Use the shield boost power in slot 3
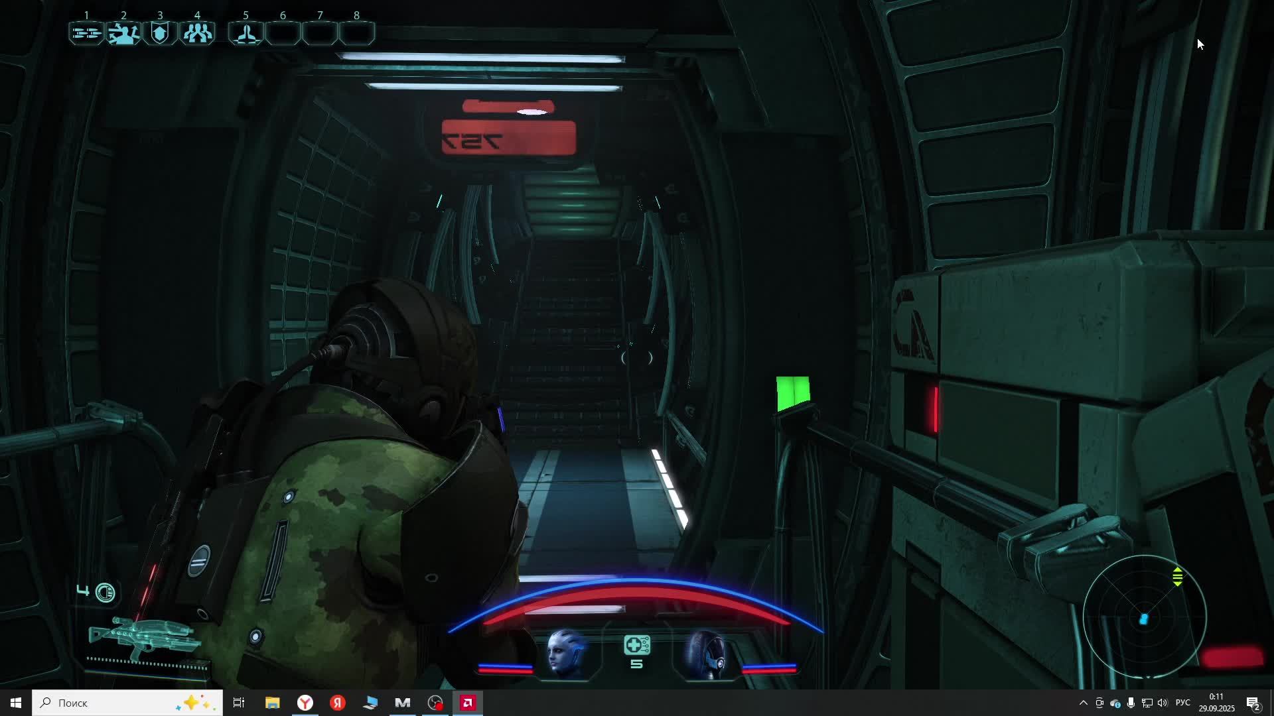The width and height of the screenshot is (1274, 716). coord(160,33)
